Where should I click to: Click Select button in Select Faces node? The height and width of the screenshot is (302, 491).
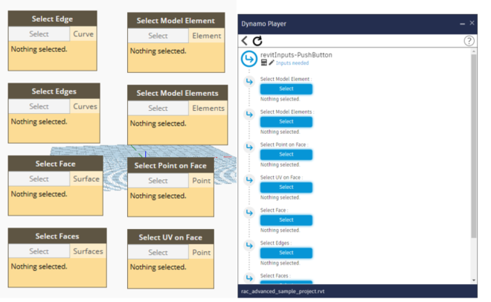point(39,251)
